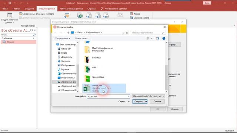This screenshot has width=237, height=133.
Task: Select 'Документы' in the navigation tree
Action: (x=65, y=57)
